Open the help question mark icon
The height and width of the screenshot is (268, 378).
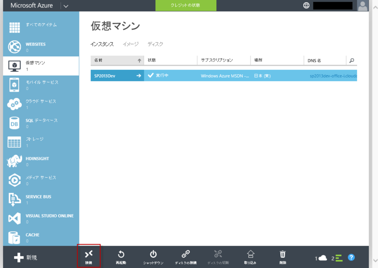click(351, 258)
